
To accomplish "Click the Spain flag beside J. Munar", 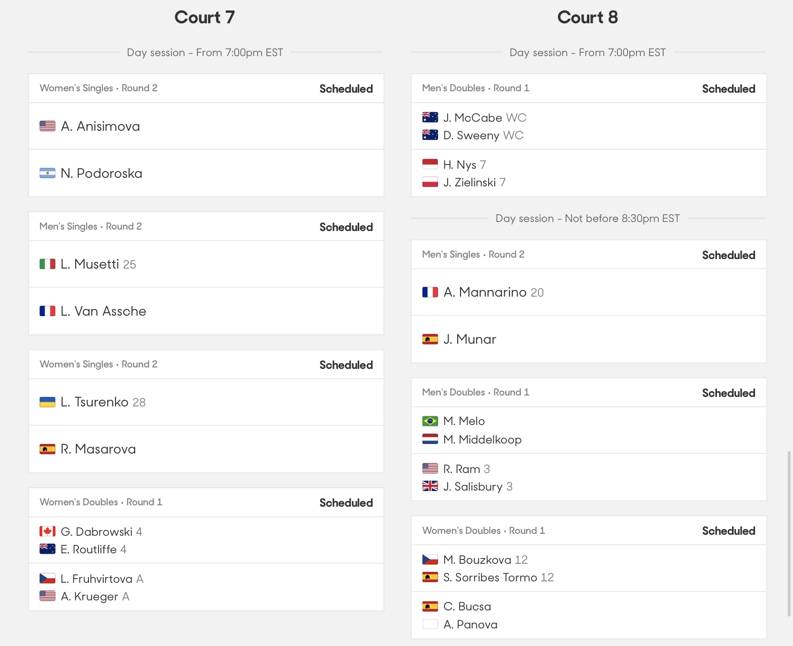I will 430,339.
